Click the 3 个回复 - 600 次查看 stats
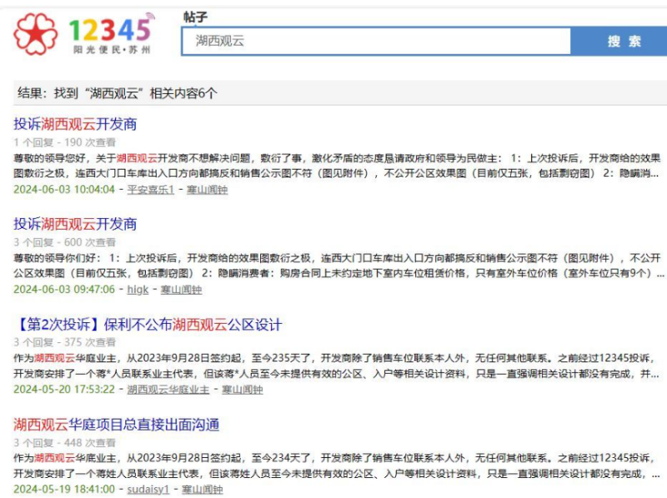The height and width of the screenshot is (498, 667). click(65, 242)
